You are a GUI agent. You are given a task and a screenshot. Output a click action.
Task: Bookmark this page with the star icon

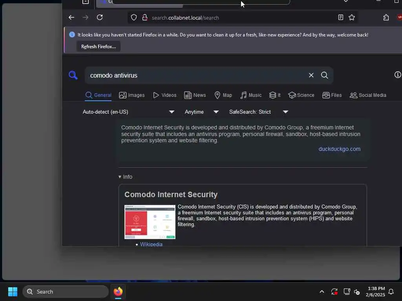[x=352, y=17]
